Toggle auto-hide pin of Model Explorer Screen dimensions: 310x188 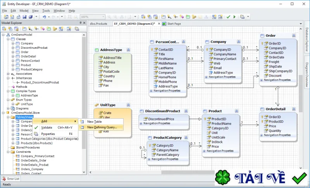pos(80,23)
